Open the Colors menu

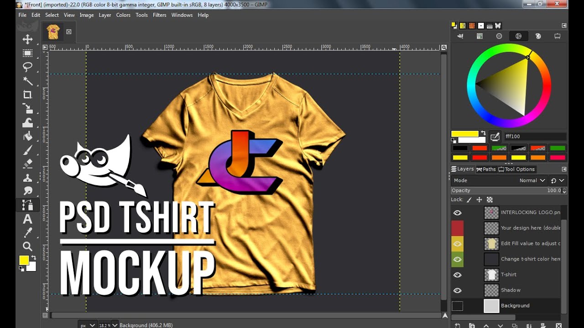pos(123,15)
